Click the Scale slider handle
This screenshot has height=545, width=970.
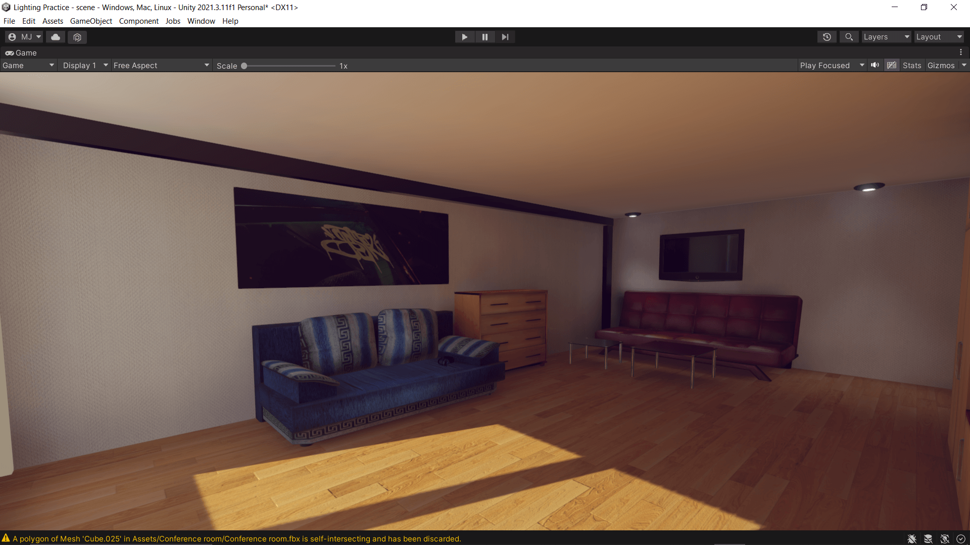(244, 66)
